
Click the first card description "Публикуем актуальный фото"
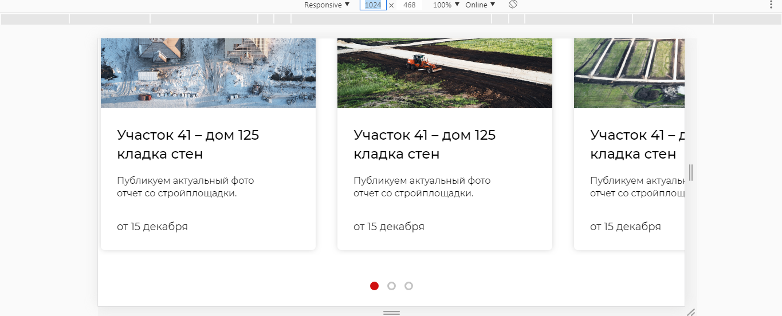click(185, 180)
